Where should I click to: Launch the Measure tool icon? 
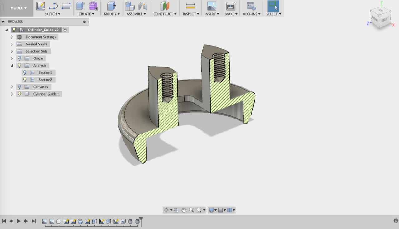(x=190, y=6)
